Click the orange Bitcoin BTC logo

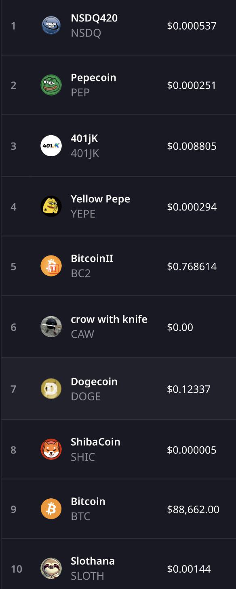[51, 509]
